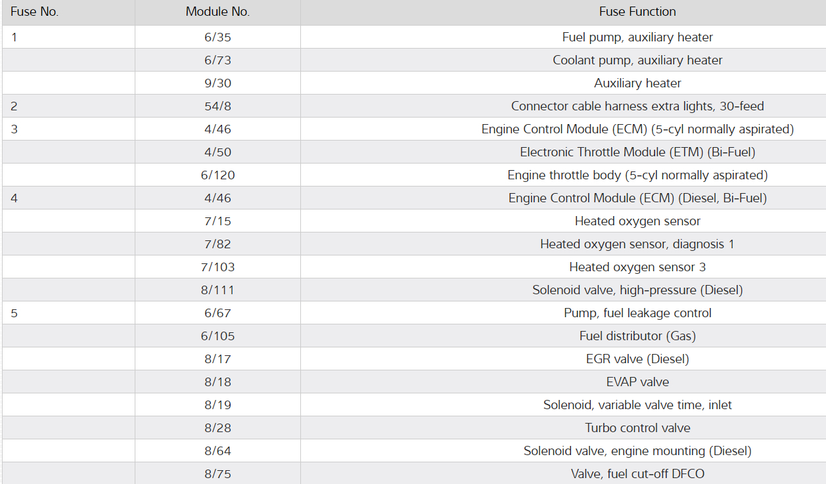Select the Turbo control valve cell

pyautogui.click(x=637, y=428)
